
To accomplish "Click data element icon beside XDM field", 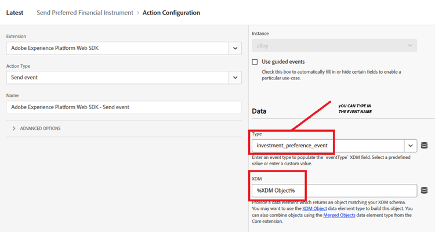I will [424, 190].
